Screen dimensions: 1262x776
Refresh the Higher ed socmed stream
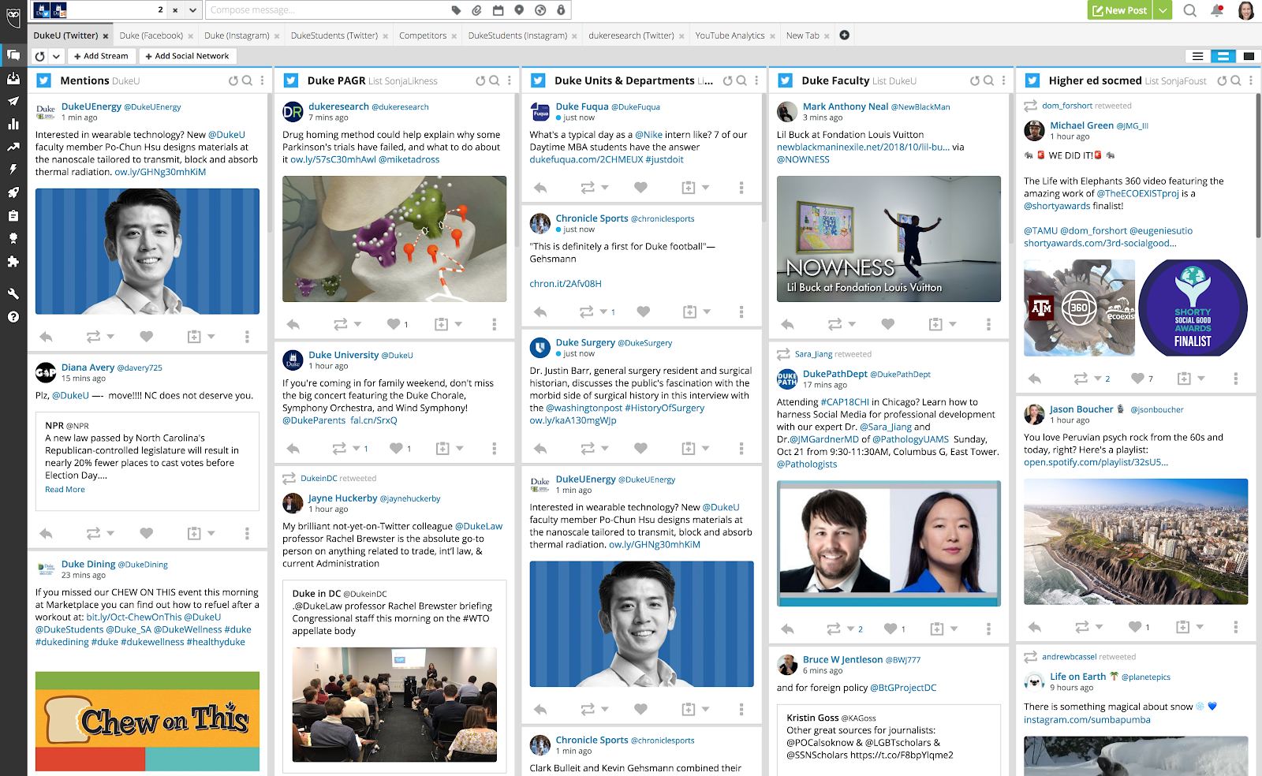[1222, 80]
